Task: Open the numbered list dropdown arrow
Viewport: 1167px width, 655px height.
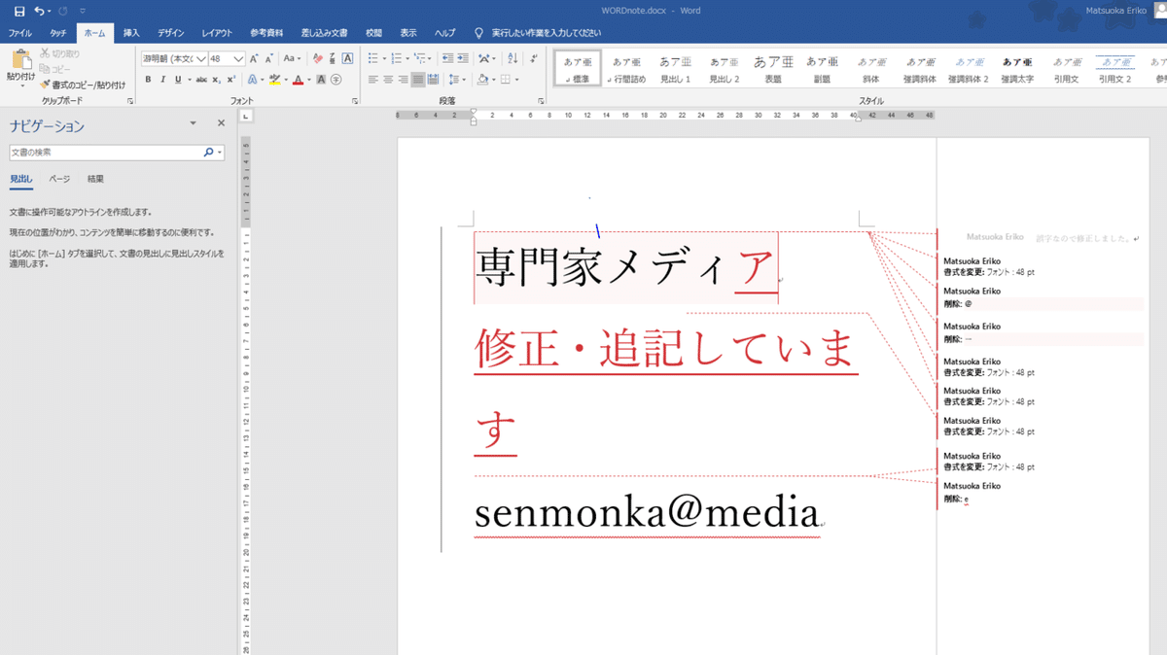Action: coord(406,58)
